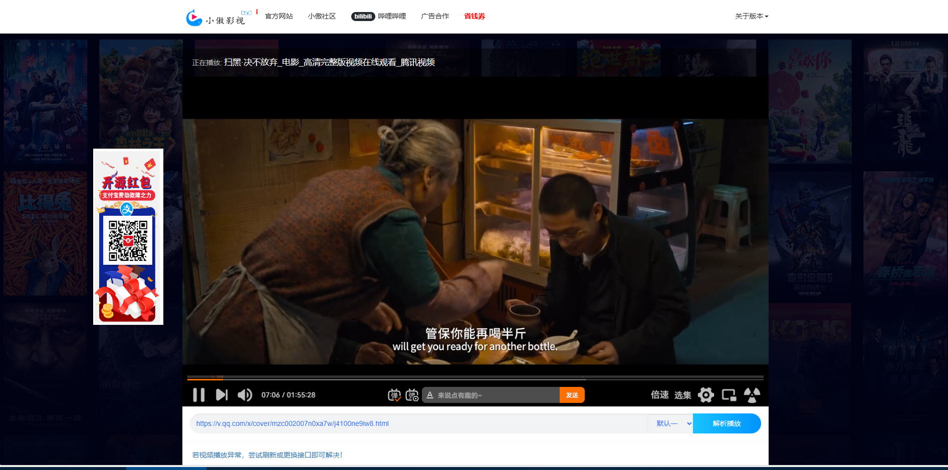
Task: Click the 比得兔 movie poster
Action: point(45,233)
